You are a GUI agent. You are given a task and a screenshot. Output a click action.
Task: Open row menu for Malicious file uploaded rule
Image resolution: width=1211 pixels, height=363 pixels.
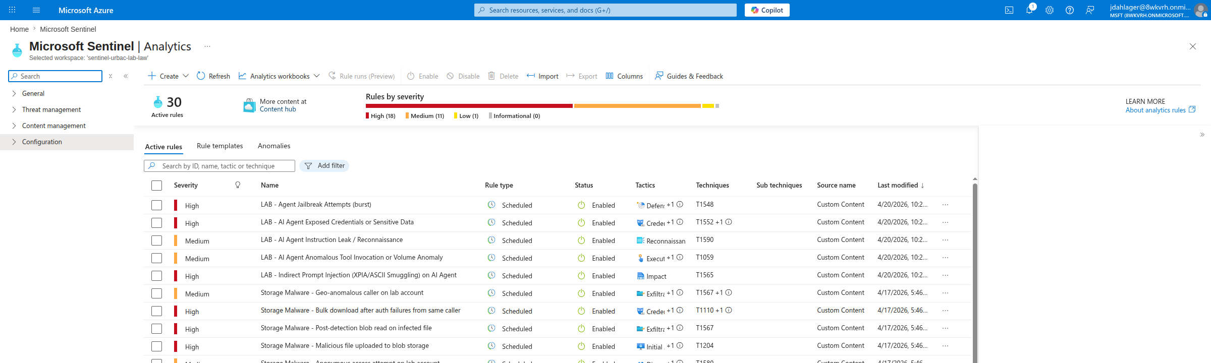[945, 346]
